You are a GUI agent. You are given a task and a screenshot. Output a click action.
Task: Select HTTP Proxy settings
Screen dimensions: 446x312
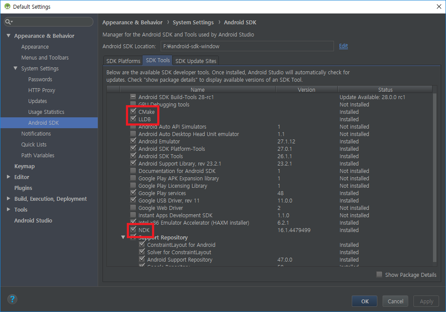tap(42, 90)
